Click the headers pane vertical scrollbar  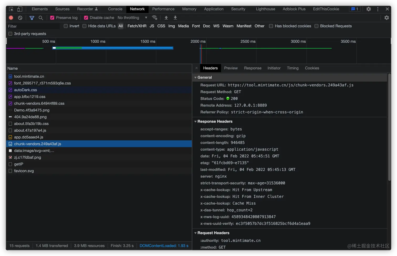pos(389,127)
